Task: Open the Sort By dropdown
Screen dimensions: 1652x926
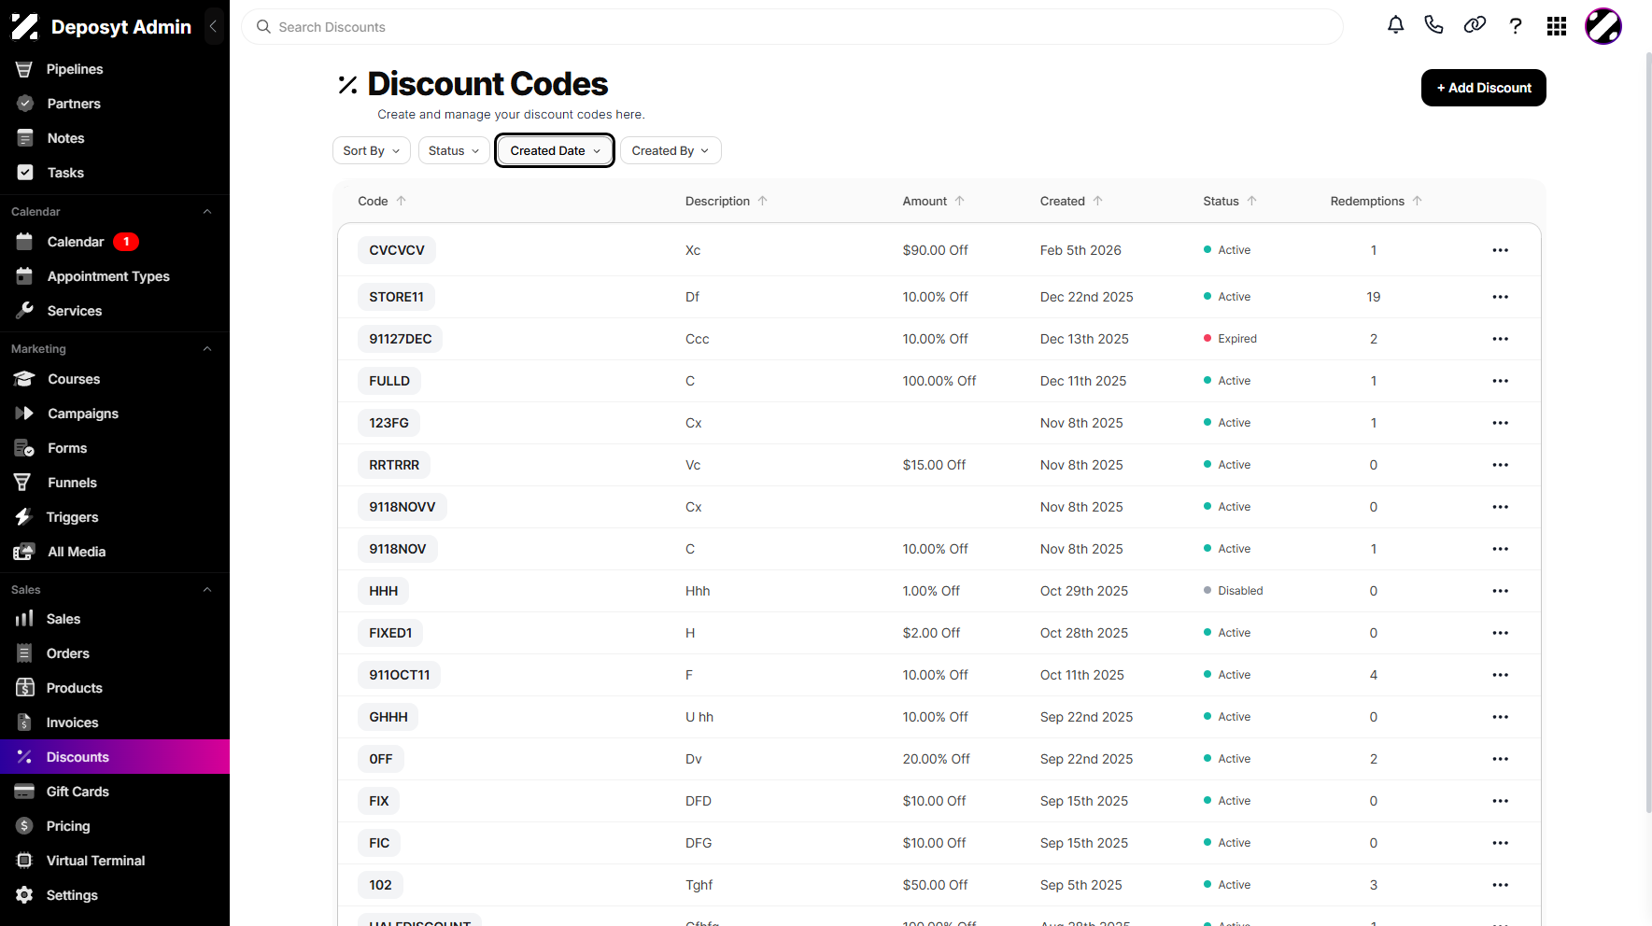Action: pos(372,150)
